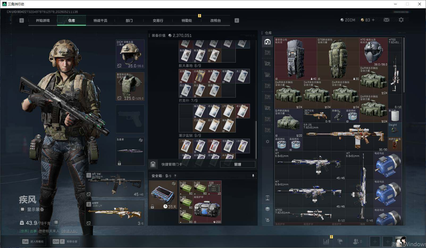Pin the safe box panel
The image size is (426, 248).
(253, 176)
